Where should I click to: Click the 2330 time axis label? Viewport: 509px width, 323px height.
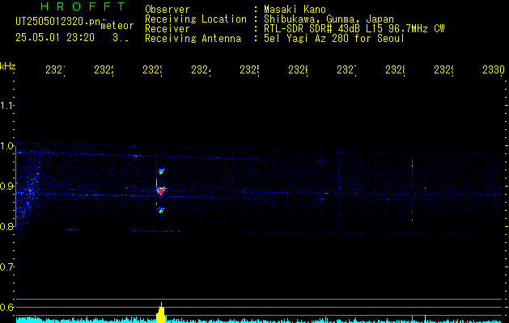[x=494, y=70]
